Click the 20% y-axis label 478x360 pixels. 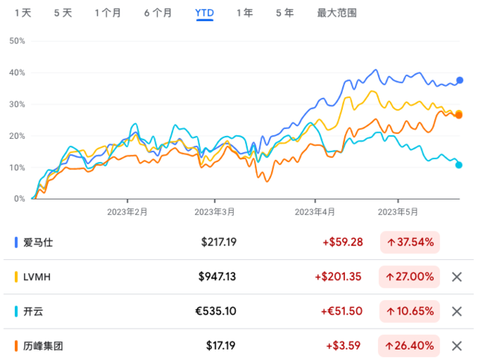coord(17,136)
